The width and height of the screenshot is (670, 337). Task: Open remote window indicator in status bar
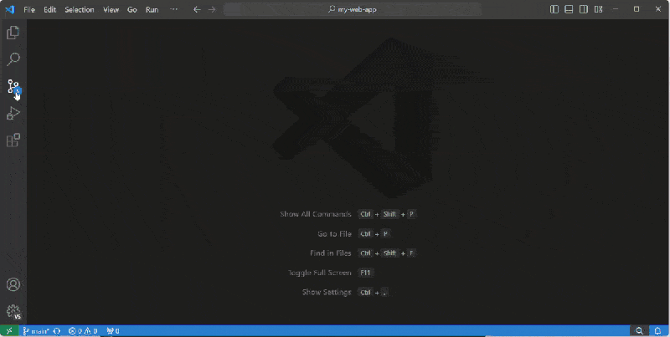pyautogui.click(x=9, y=330)
